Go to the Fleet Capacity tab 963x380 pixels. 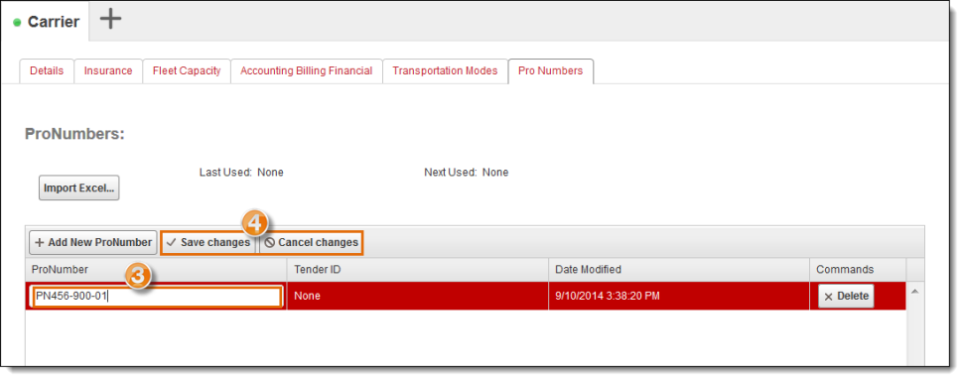pyautogui.click(x=187, y=71)
